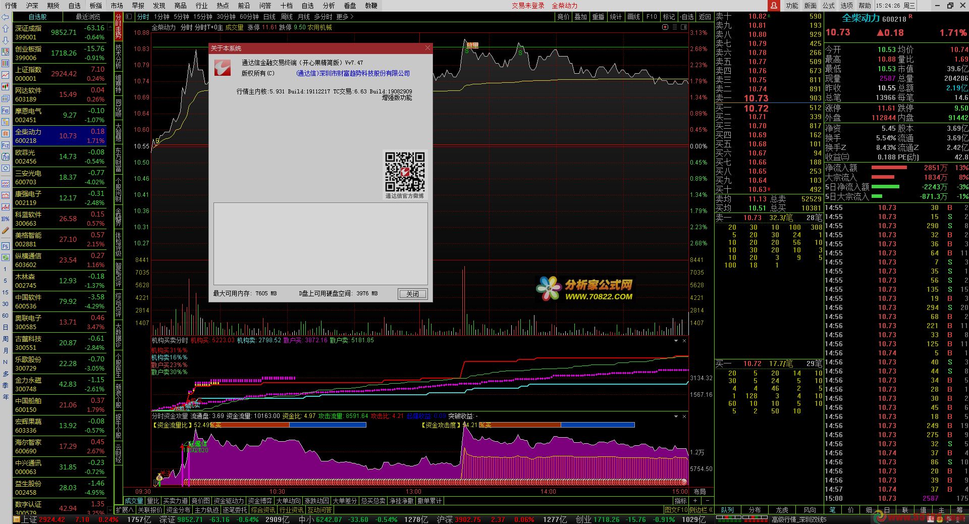Open the 公式 menu
Screen dimensions: 969x524
(828, 6)
